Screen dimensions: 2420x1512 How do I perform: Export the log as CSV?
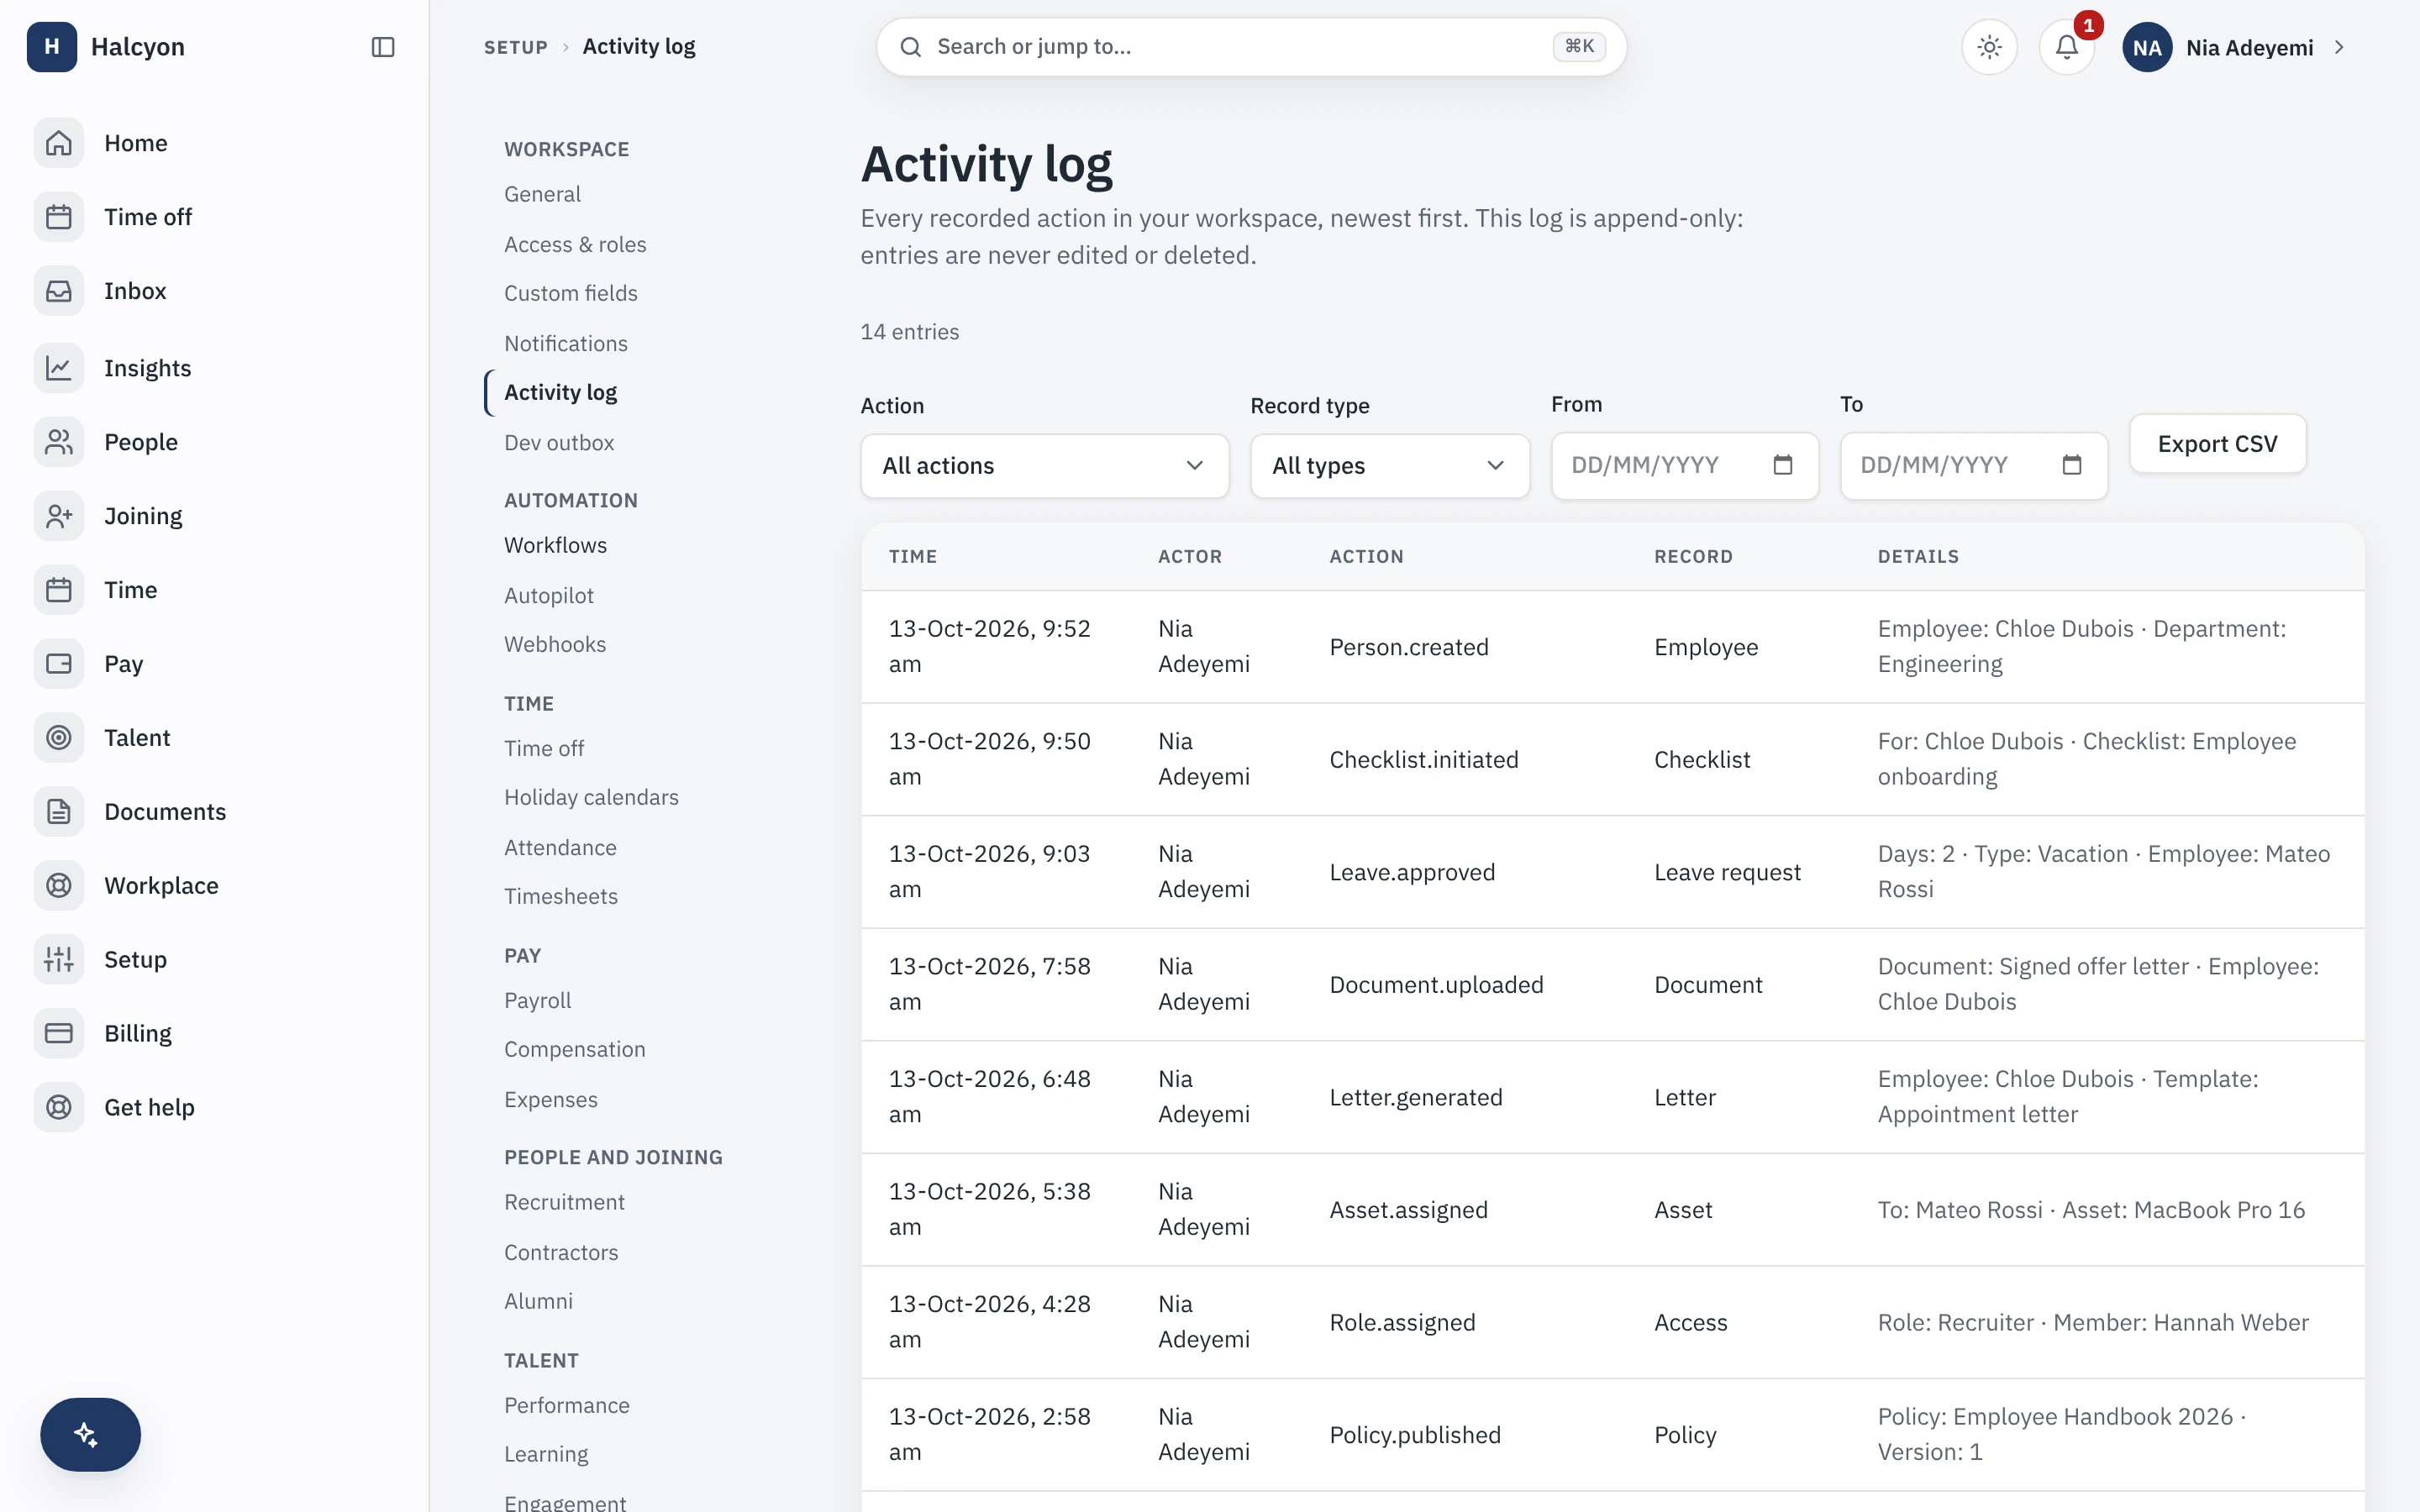(x=2217, y=444)
